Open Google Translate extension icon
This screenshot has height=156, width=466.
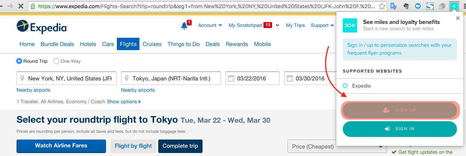394,6
